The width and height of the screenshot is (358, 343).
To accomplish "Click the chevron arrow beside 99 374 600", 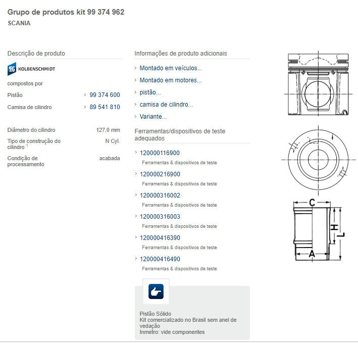I will pos(85,95).
